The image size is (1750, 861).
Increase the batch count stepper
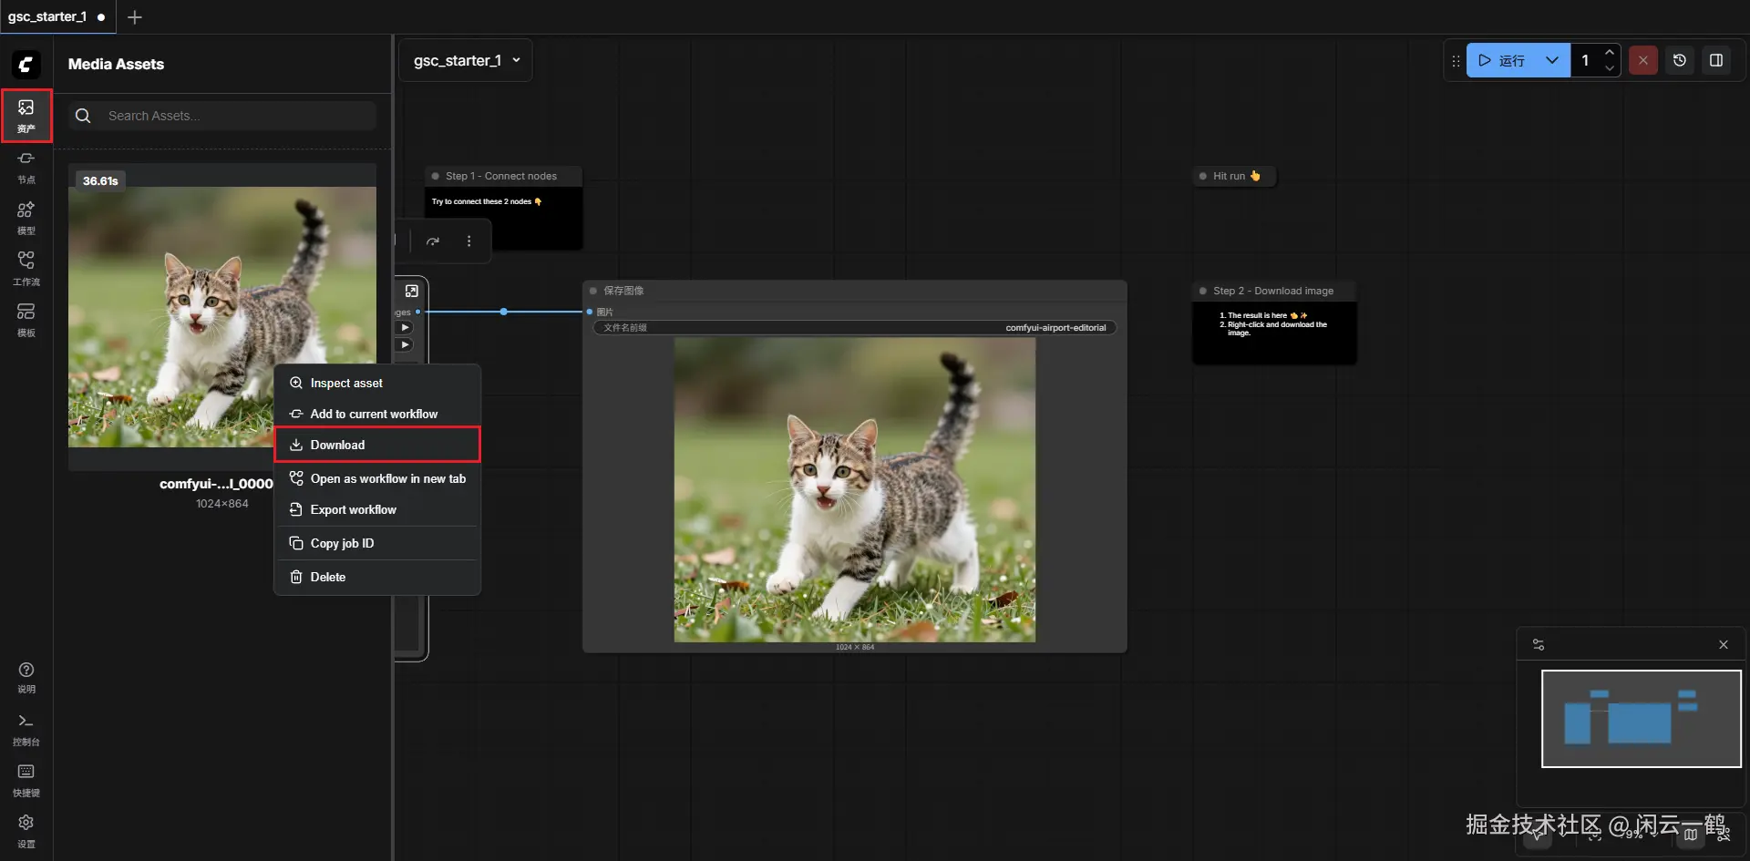coord(1610,52)
